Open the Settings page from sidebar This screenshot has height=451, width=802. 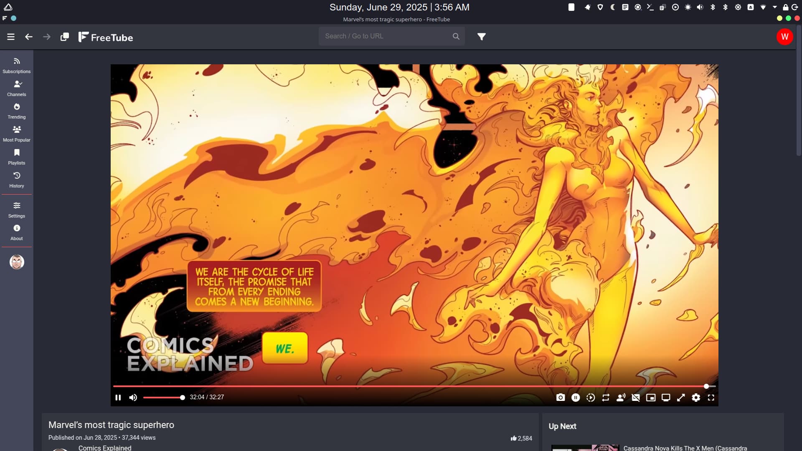[17, 210]
